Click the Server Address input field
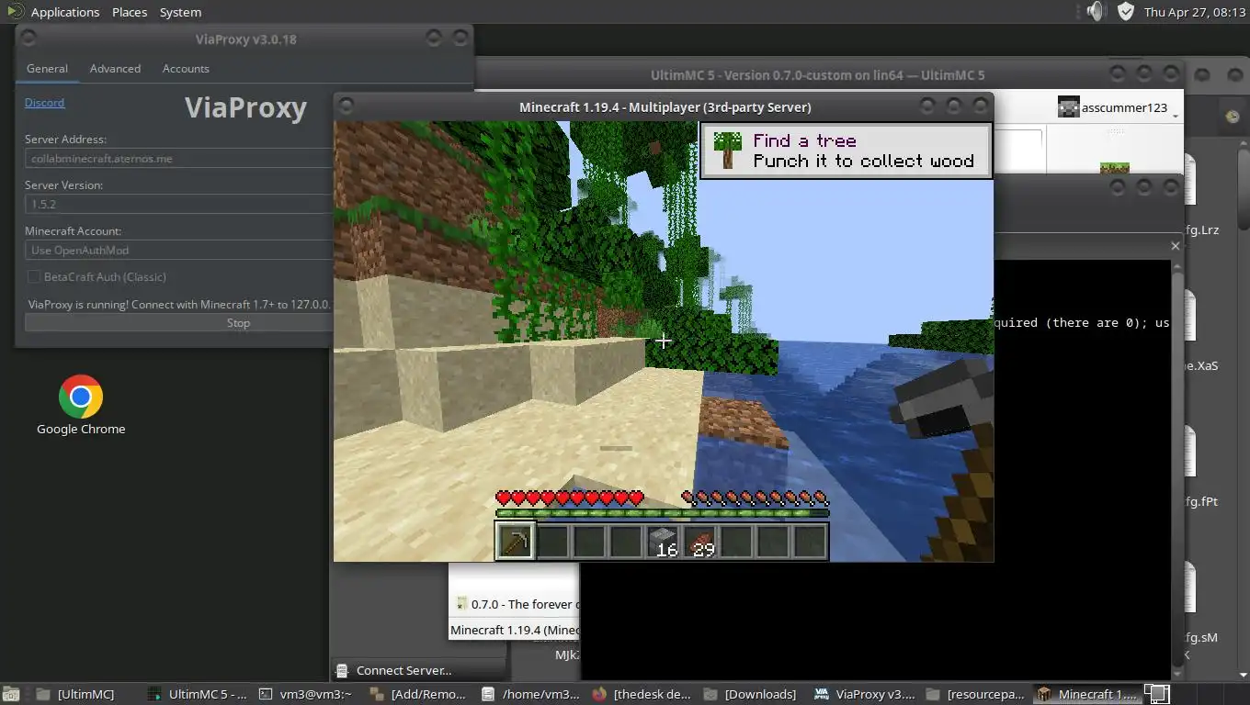The height and width of the screenshot is (705, 1250). coord(179,158)
